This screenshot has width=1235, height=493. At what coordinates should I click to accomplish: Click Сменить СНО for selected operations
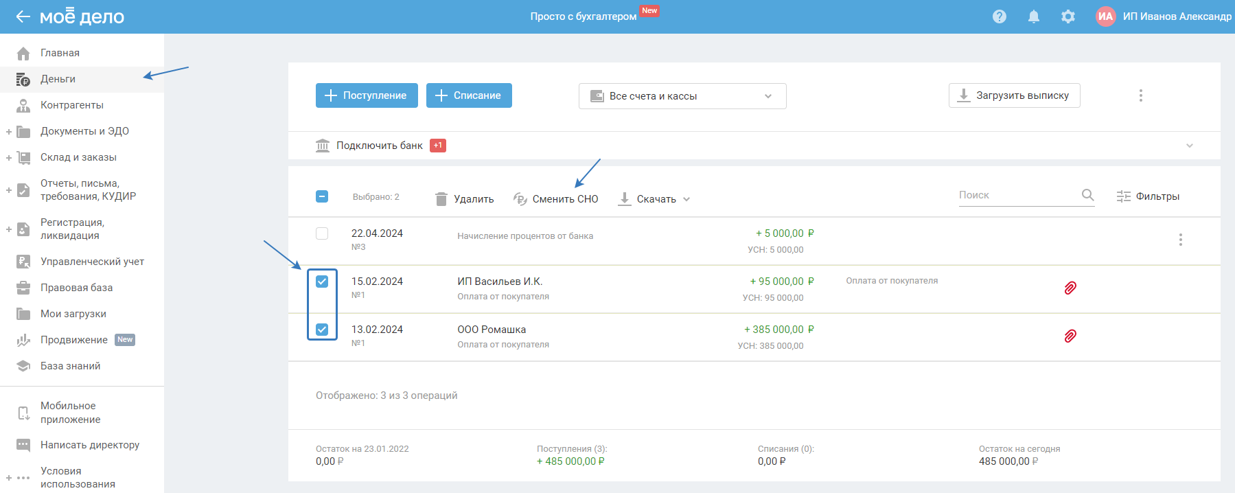tap(556, 199)
